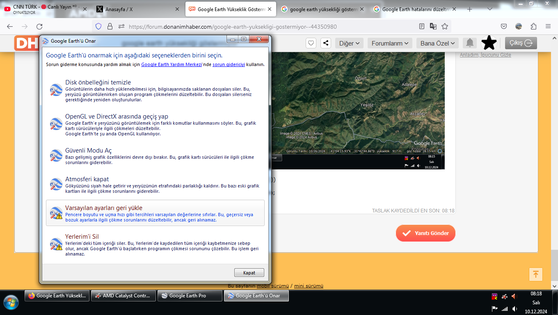Image resolution: width=558 pixels, height=315 pixels.
Task: Switch to Google Earth Pro taskbar item
Action: click(190, 296)
